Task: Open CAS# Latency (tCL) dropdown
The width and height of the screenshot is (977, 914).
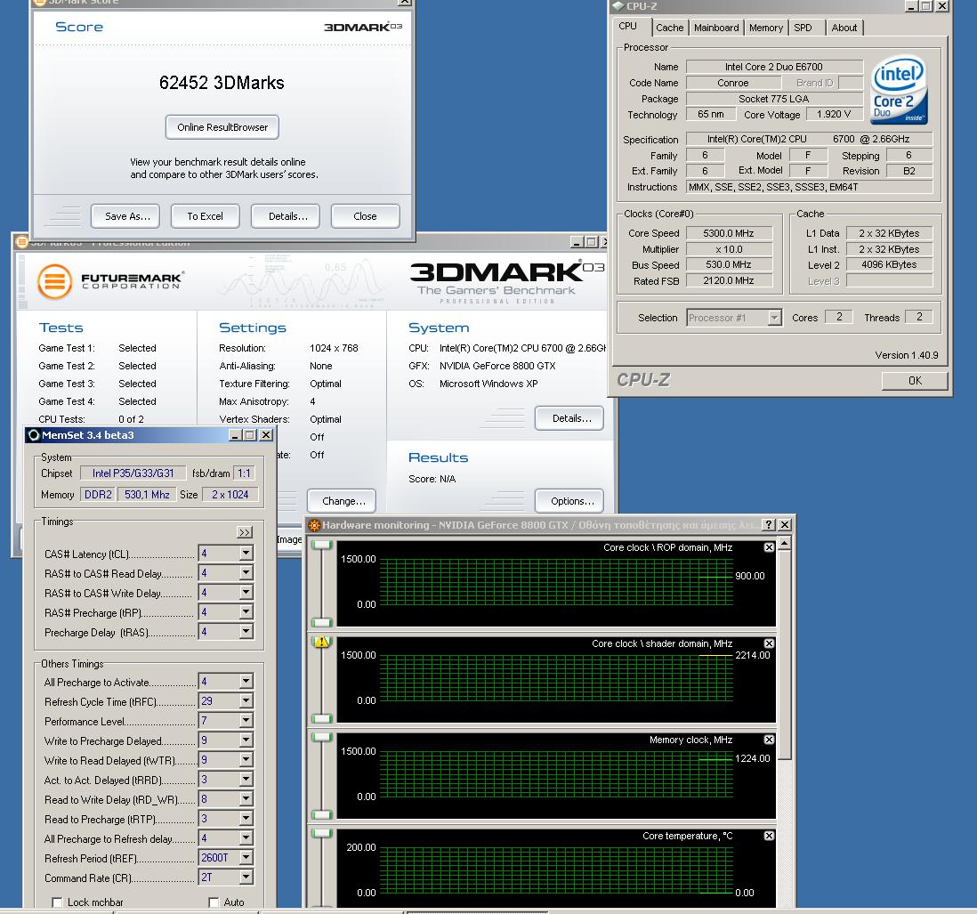Action: [x=246, y=554]
